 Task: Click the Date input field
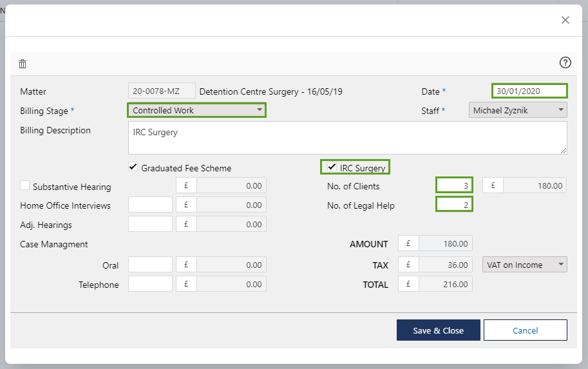point(529,91)
